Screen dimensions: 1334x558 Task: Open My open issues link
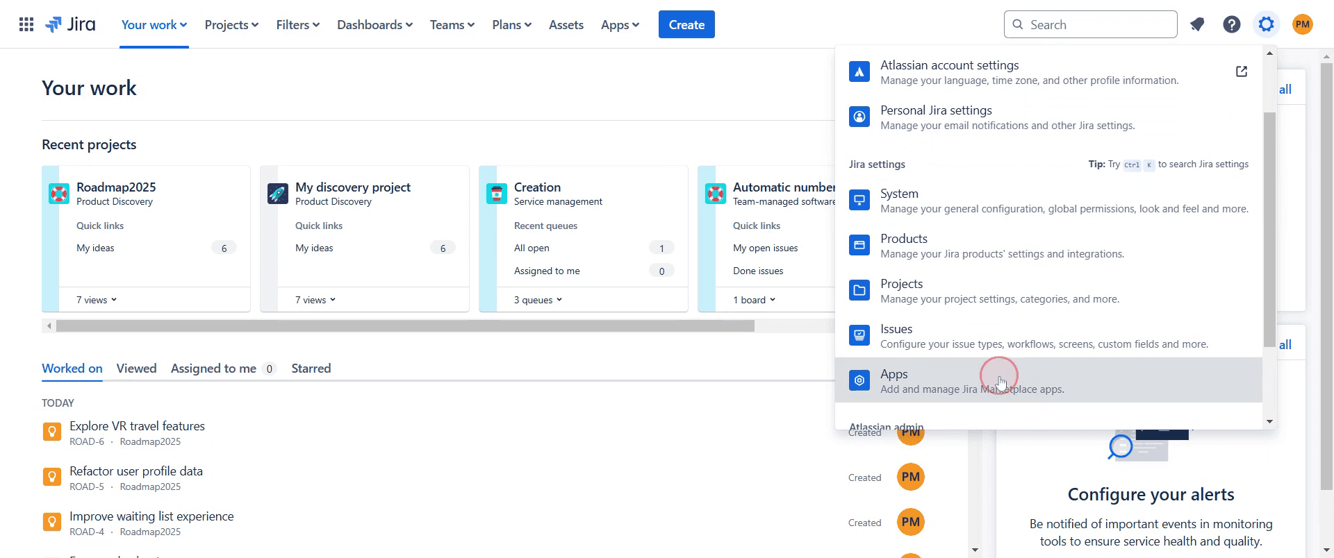[765, 248]
